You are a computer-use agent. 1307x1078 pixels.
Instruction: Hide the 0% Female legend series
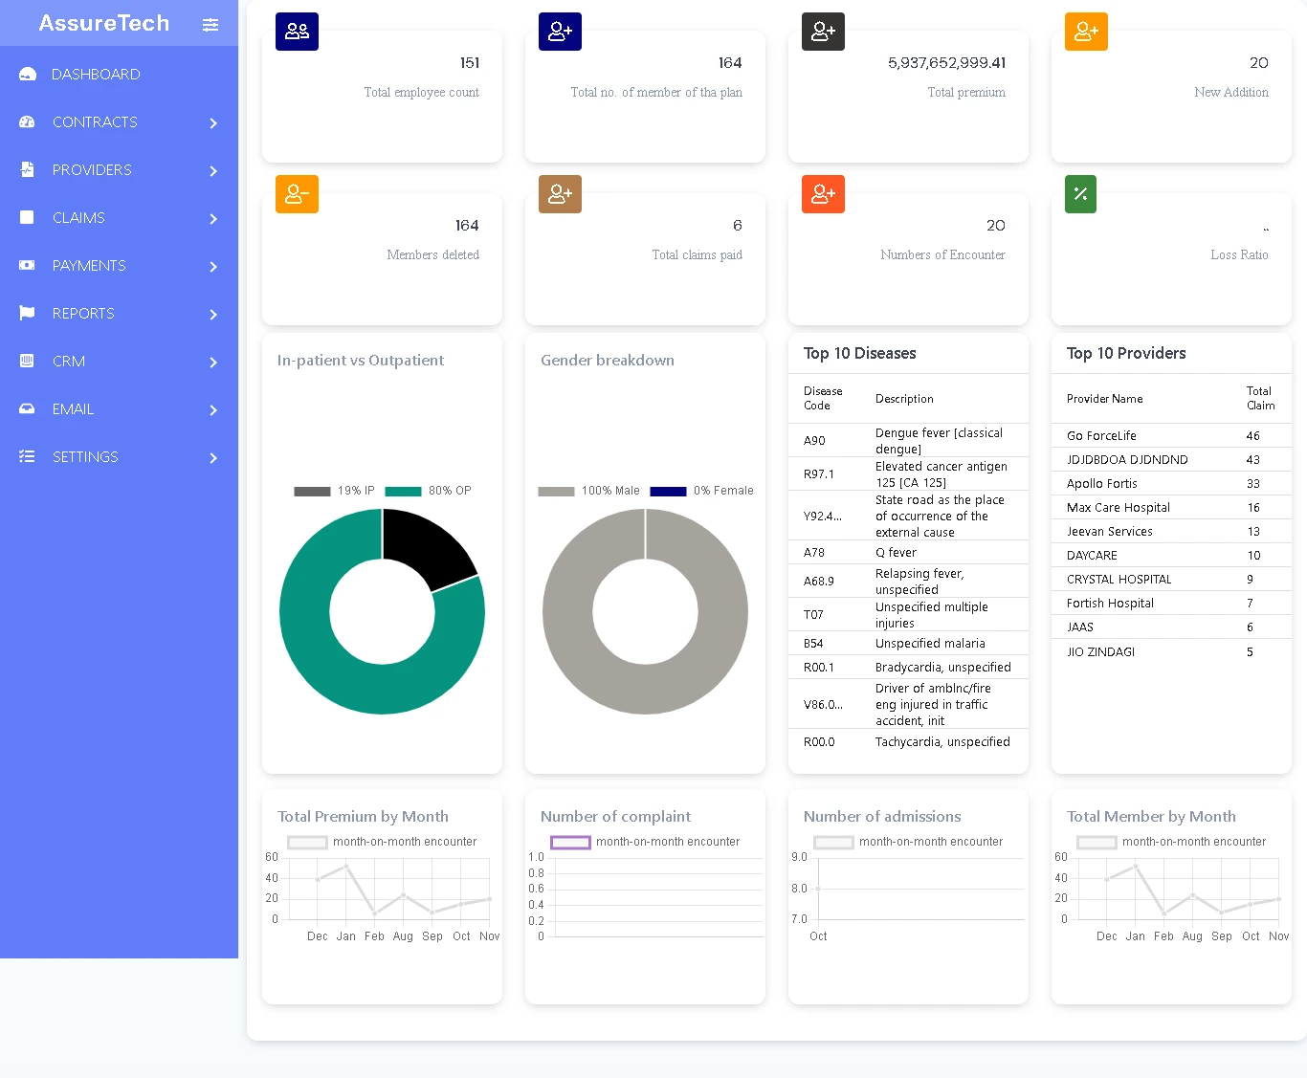(701, 491)
